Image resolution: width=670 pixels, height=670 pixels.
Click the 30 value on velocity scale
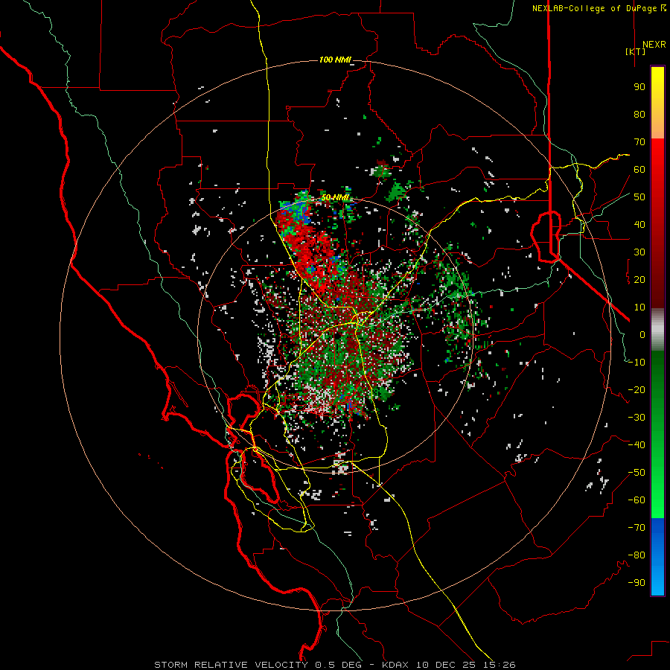click(x=639, y=252)
